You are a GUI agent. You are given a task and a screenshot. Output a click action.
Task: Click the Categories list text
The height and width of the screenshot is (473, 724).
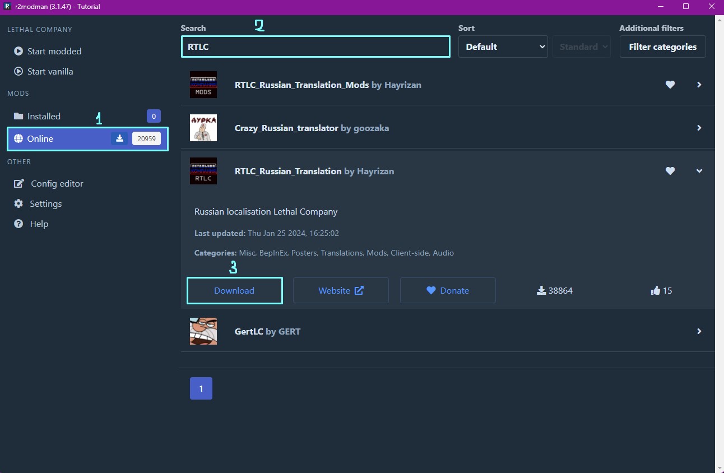324,253
